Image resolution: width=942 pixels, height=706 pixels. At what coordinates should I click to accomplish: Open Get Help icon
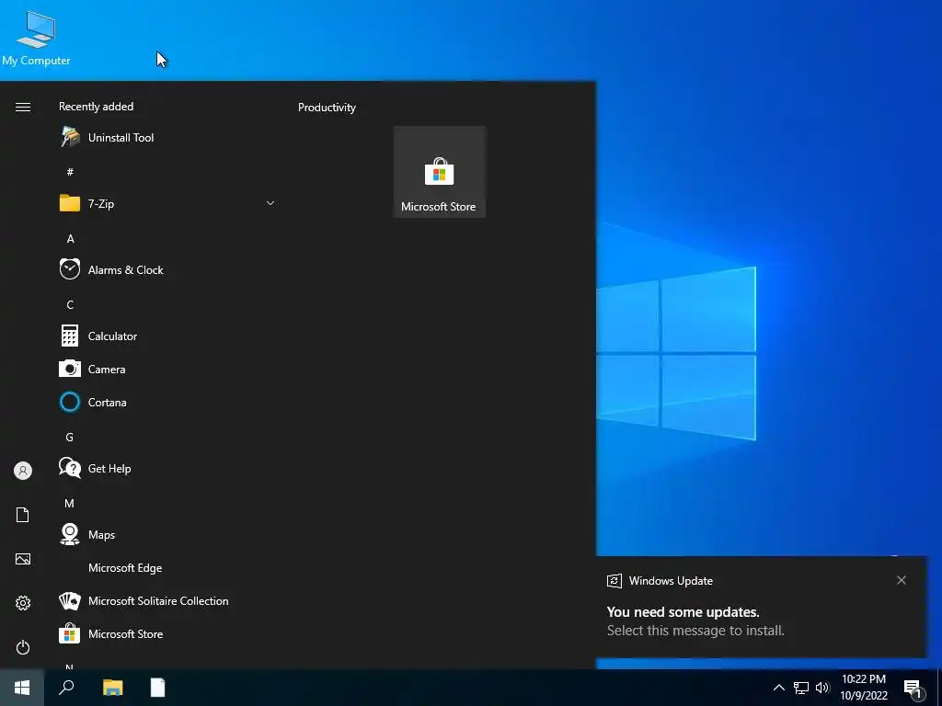point(70,468)
